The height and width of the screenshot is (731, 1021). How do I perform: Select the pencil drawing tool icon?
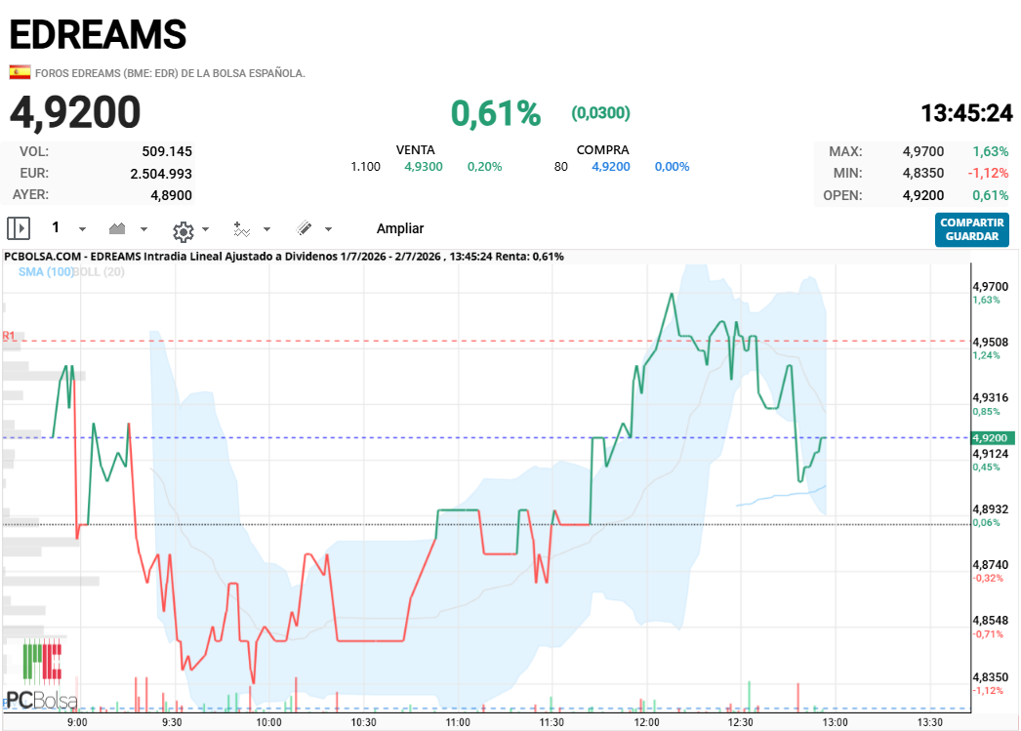(304, 228)
